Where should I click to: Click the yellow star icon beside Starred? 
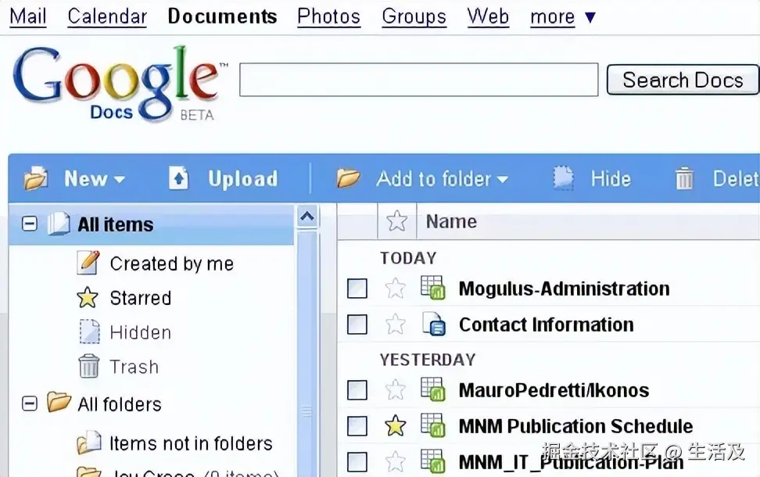tap(88, 298)
